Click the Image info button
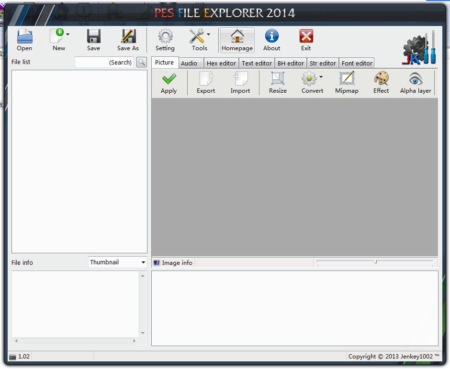 click(173, 263)
